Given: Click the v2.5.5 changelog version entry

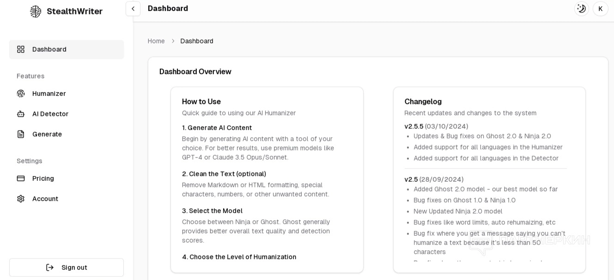Looking at the screenshot, I should coord(414,126).
